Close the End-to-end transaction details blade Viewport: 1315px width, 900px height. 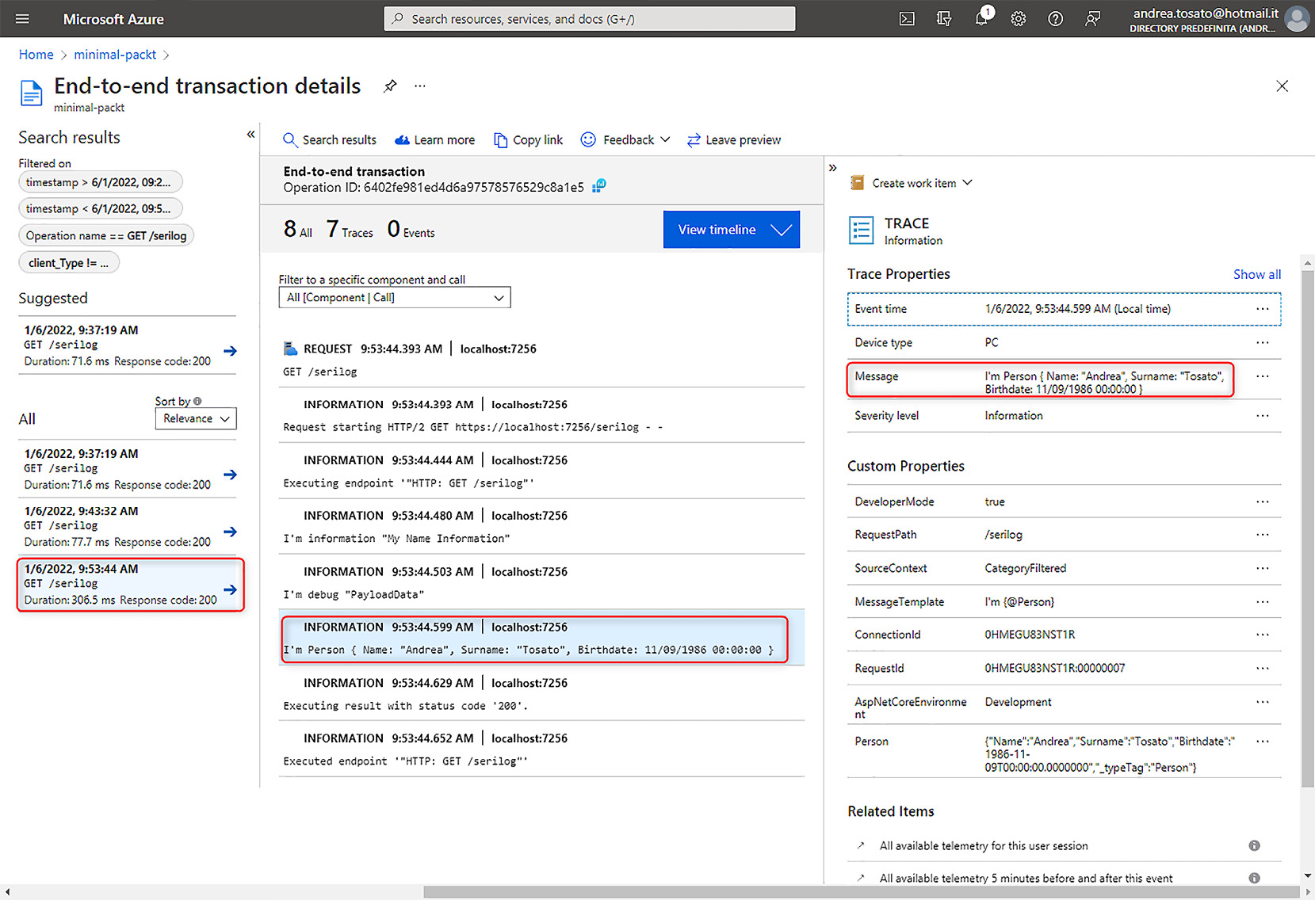(x=1282, y=86)
